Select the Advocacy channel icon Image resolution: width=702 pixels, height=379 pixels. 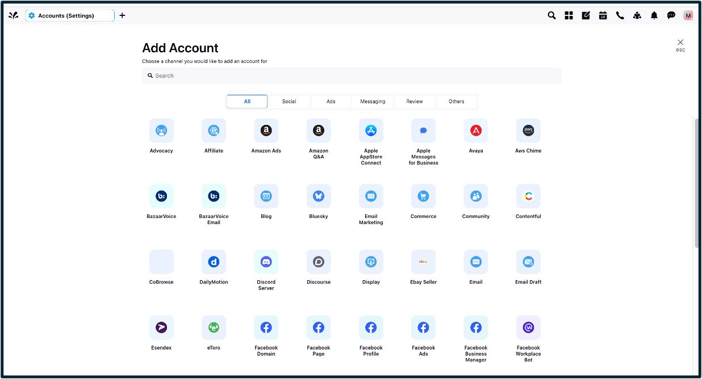point(161,130)
